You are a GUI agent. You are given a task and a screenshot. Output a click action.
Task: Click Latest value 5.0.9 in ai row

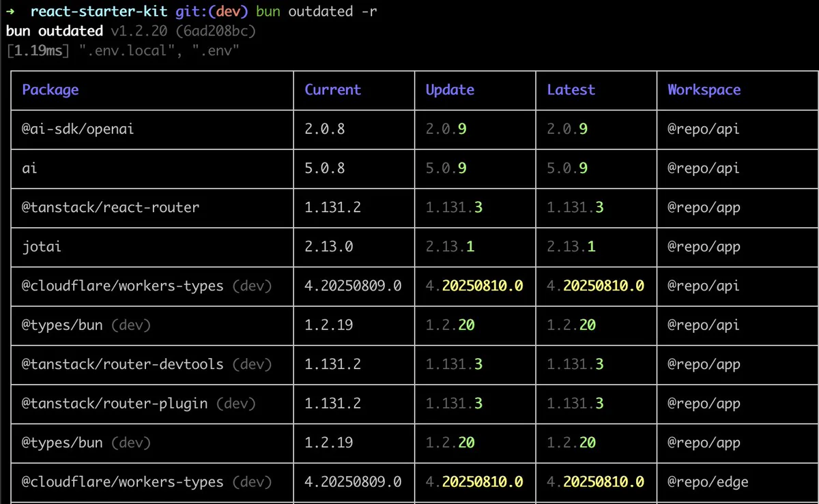click(x=567, y=168)
